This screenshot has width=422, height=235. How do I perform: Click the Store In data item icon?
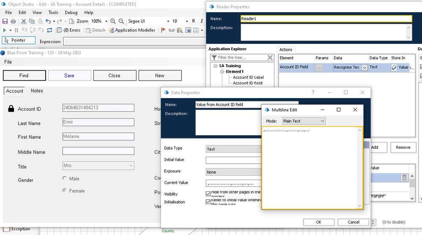coord(394,67)
